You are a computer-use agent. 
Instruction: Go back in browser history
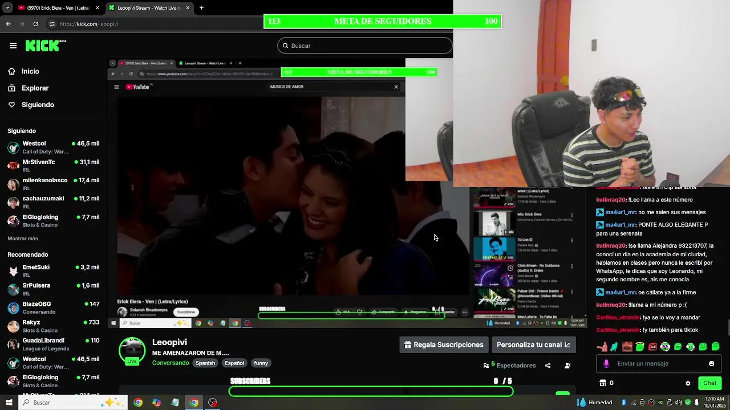(8, 24)
